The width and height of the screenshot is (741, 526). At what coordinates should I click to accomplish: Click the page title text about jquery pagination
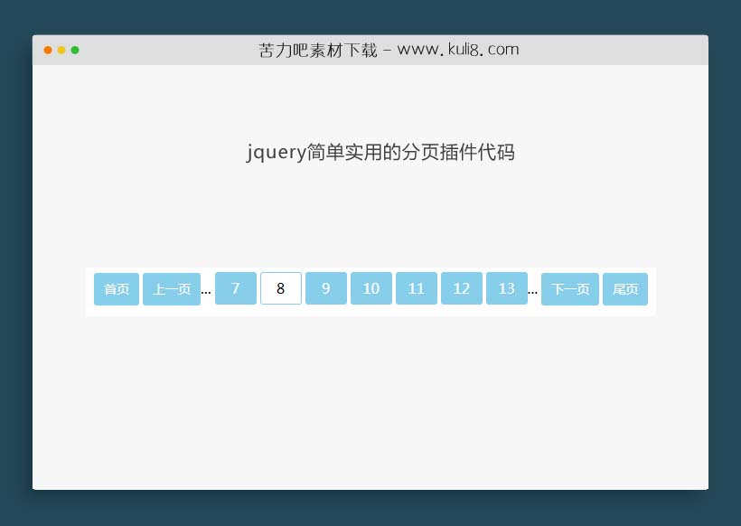pos(380,152)
